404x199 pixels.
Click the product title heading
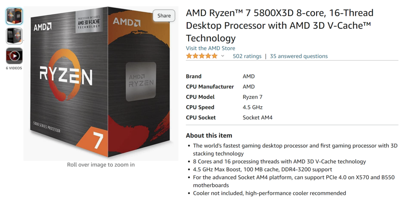click(279, 25)
